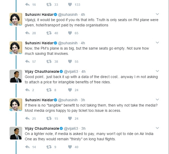Open the 4h timestamp on Vijay's 'Good point' tweet
Screen dimensions: 169x154
tap(83, 71)
